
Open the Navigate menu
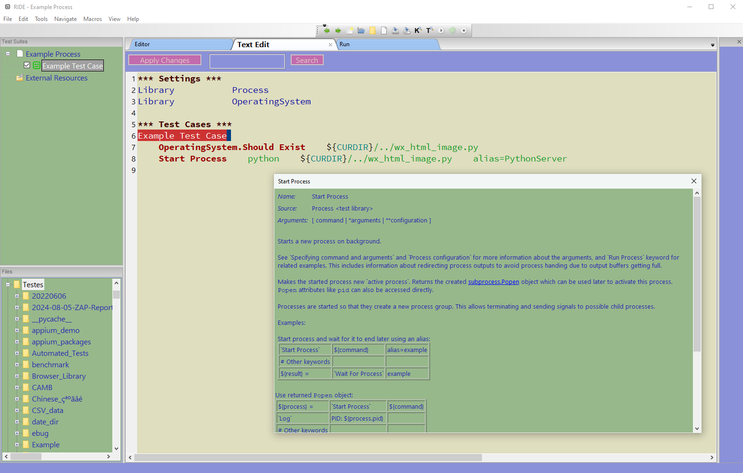65,19
